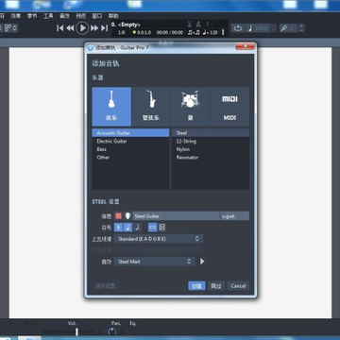The width and height of the screenshot is (340, 340).
Task: Open the last menu in the menu bar
Action: tap(113, 16)
